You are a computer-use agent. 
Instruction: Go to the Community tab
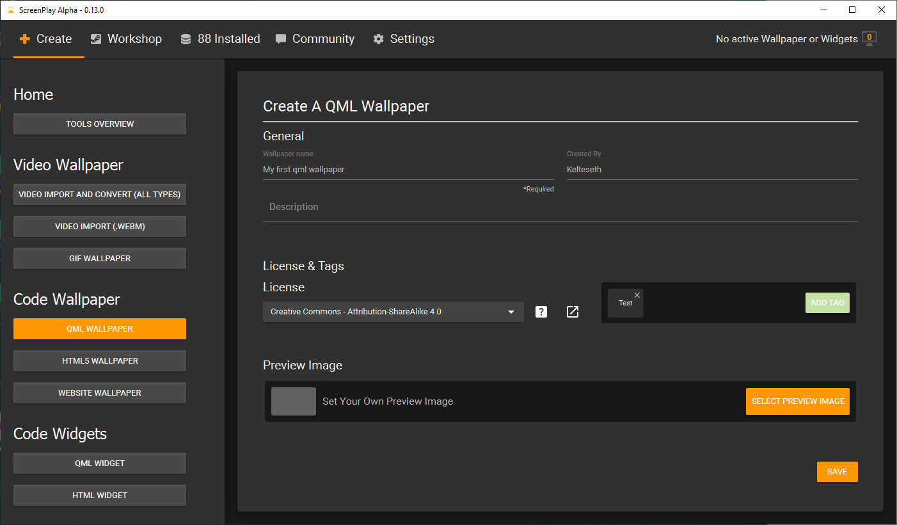pos(315,39)
